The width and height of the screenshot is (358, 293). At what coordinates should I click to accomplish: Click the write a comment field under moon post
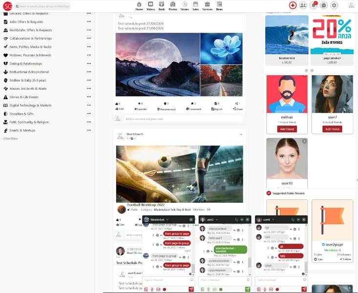(x=183, y=119)
